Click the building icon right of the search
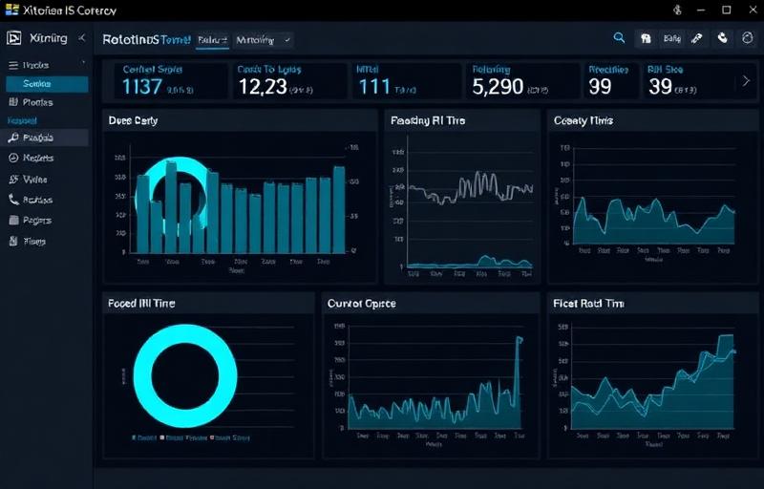The image size is (764, 489). [x=646, y=39]
